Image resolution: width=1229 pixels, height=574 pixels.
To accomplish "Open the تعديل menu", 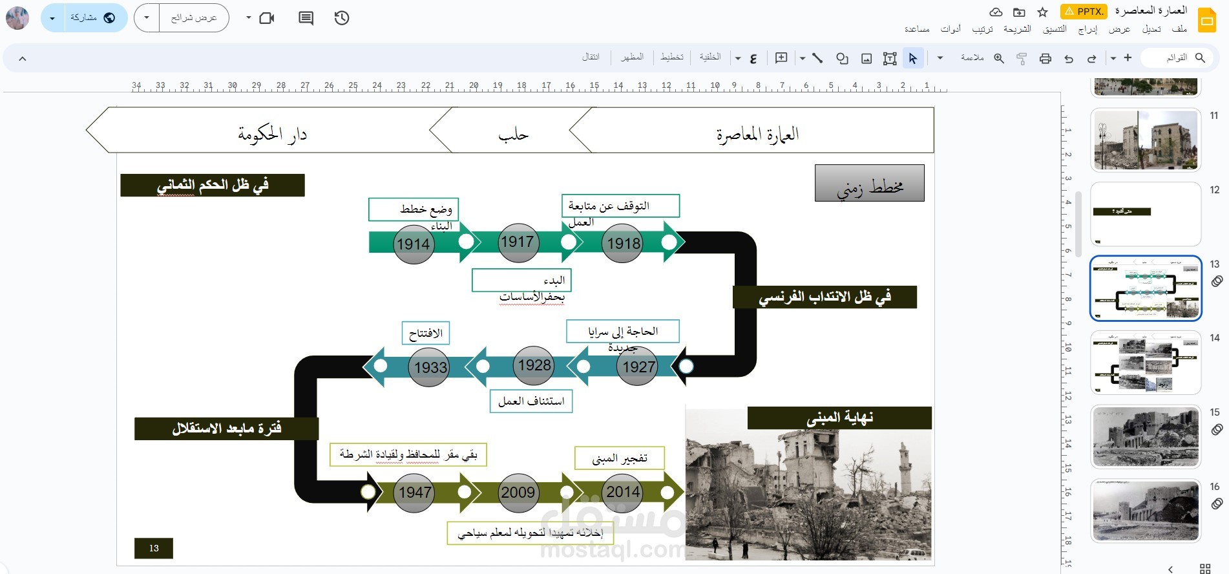I will click(1151, 29).
